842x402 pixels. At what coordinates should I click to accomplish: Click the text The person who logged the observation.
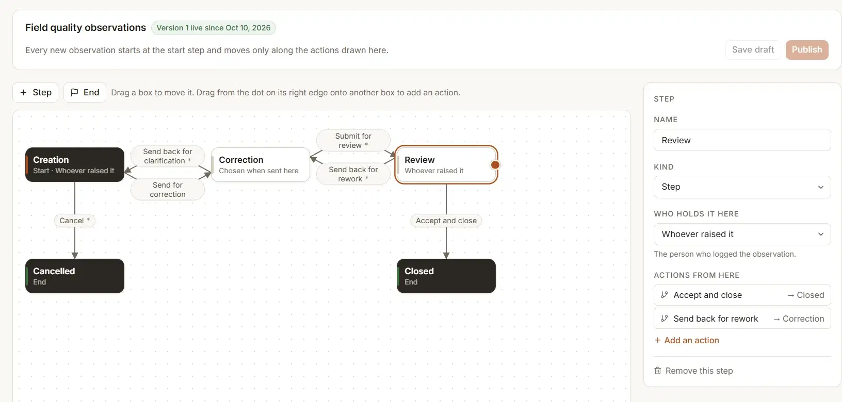pos(725,254)
